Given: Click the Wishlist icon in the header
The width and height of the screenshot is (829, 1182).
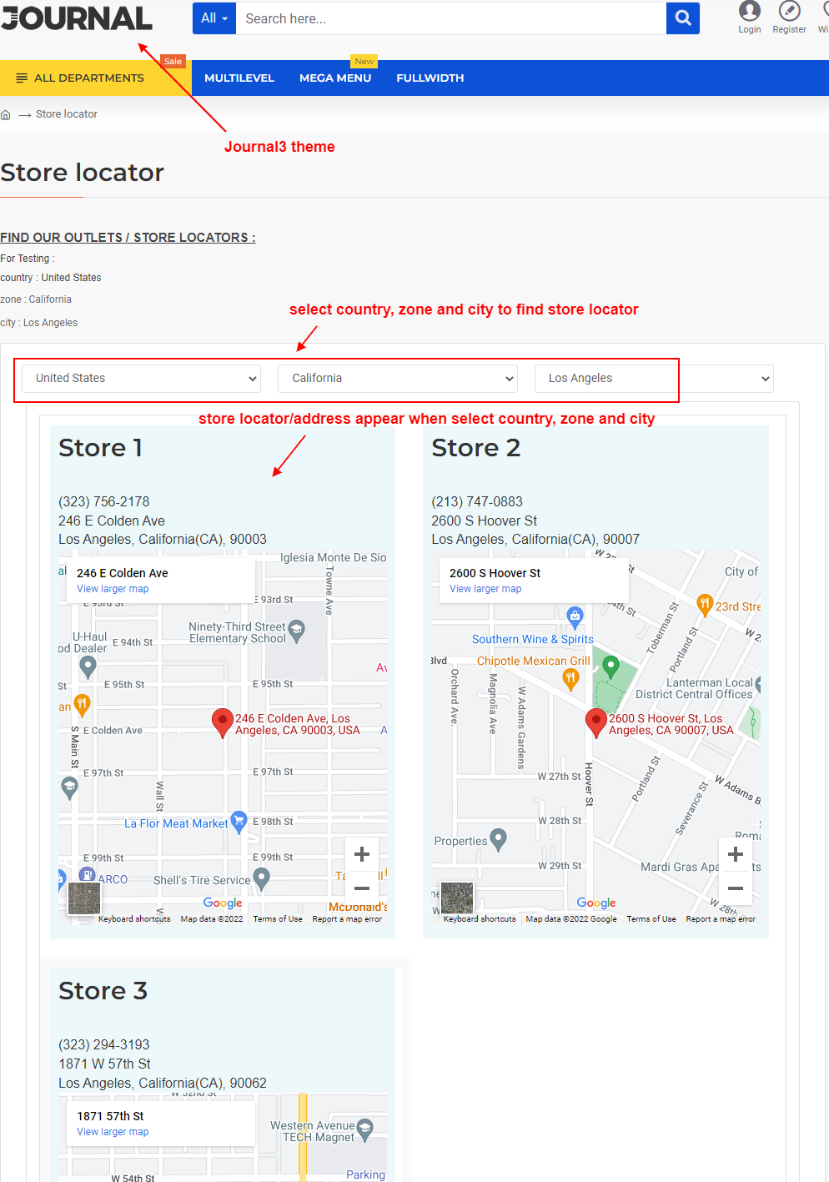Looking at the screenshot, I should [826, 13].
